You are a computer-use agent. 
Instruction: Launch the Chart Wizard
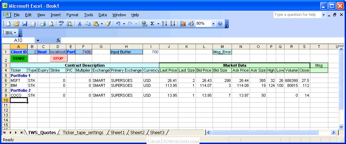tap(183, 24)
